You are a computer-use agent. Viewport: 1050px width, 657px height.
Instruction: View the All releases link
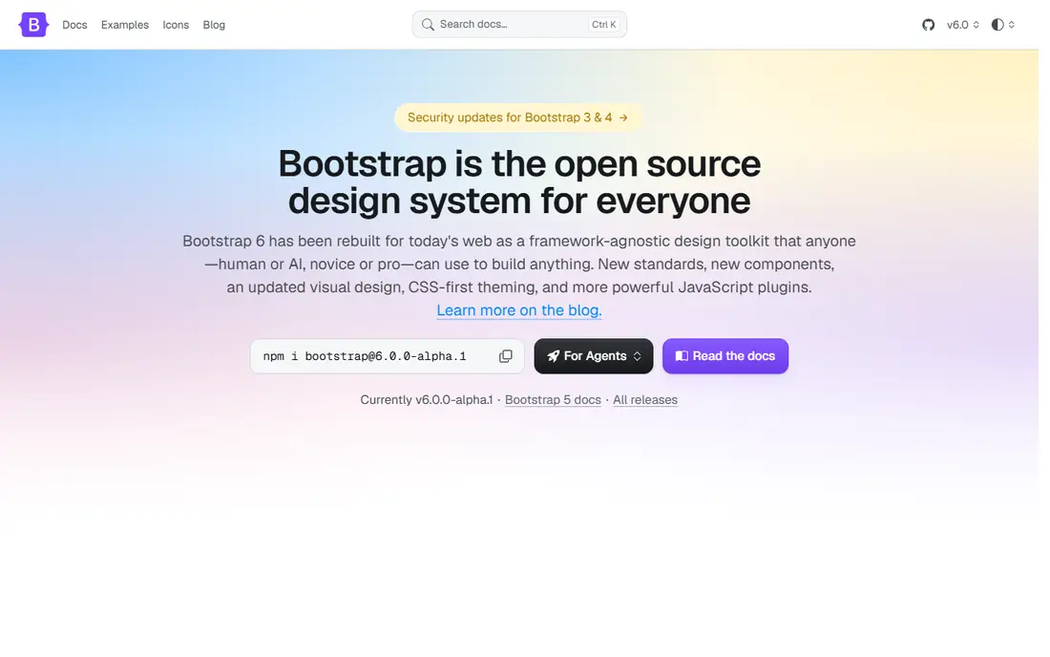(645, 400)
